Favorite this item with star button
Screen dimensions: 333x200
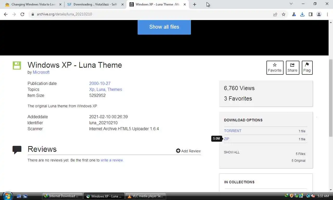point(275,68)
